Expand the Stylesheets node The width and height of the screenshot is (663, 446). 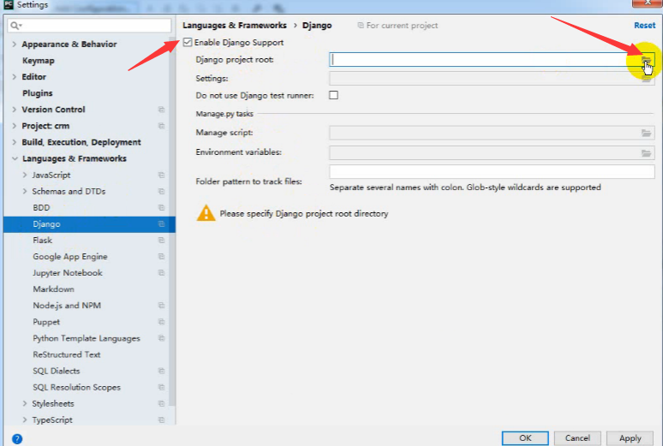[x=25, y=404]
